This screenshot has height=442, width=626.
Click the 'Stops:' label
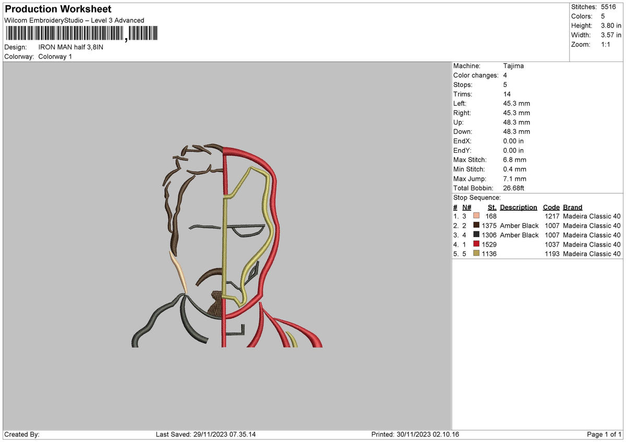click(463, 85)
